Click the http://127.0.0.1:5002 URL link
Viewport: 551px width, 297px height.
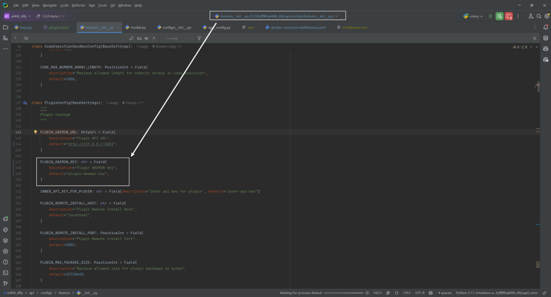(x=91, y=144)
